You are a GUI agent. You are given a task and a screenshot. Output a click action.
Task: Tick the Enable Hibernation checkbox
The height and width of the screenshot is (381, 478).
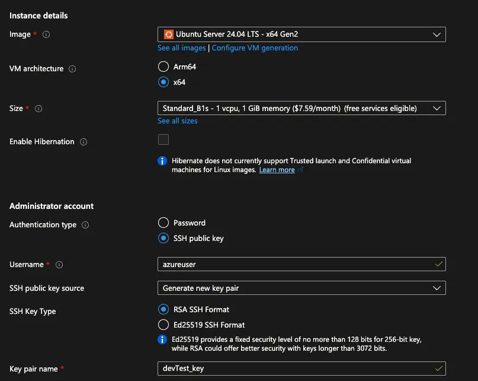(x=163, y=139)
